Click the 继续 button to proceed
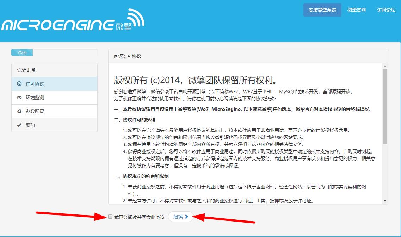401x237 pixels. [180, 217]
